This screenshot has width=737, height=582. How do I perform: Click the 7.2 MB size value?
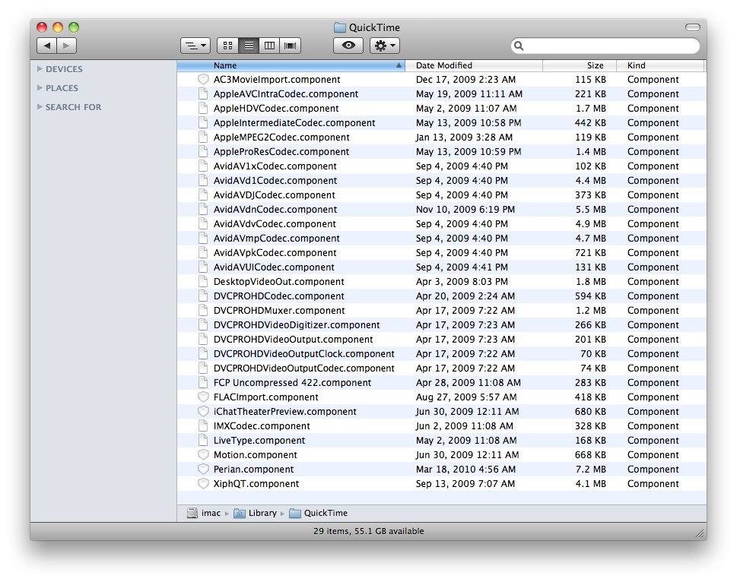point(590,470)
